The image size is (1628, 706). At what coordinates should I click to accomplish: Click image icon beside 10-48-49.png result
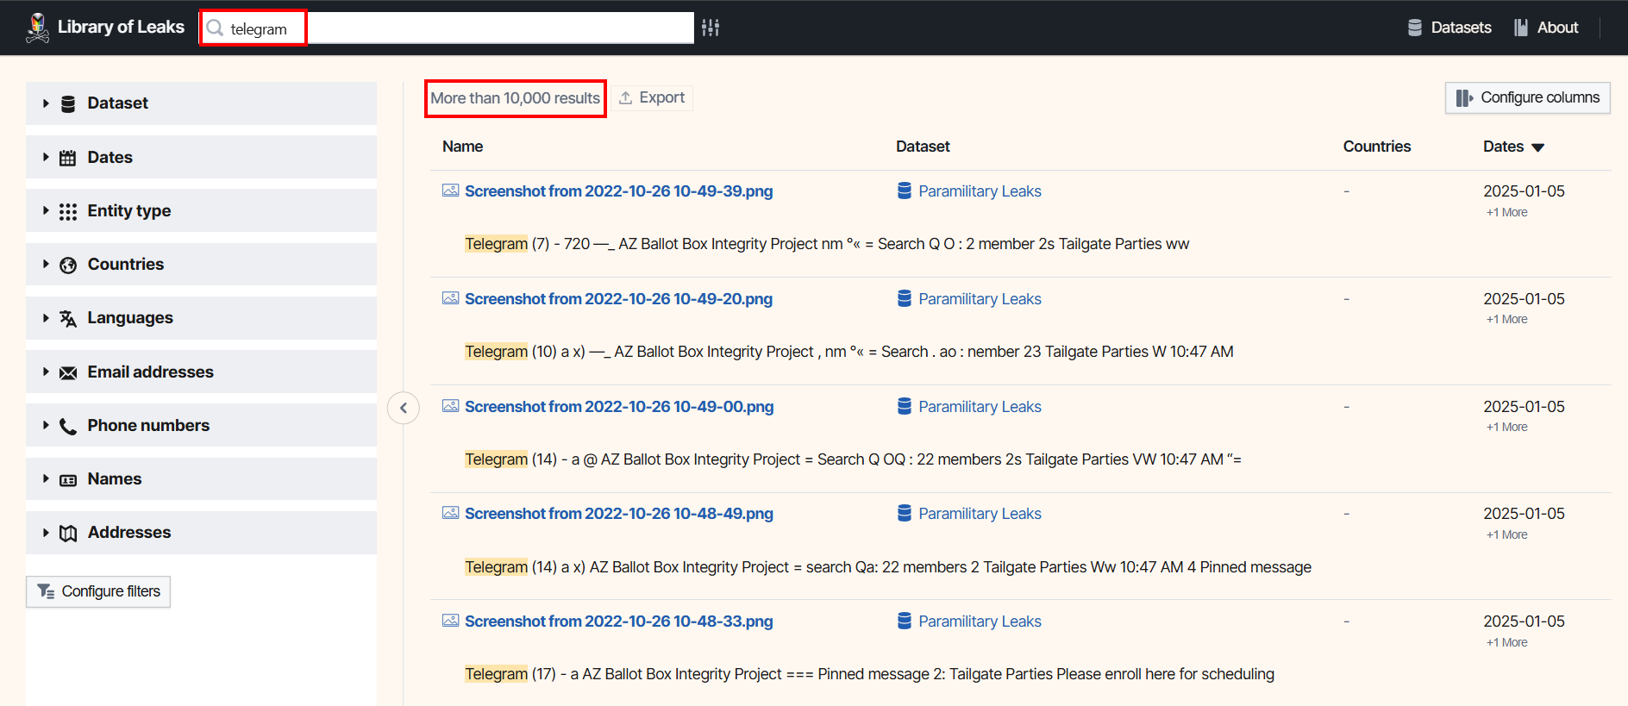pyautogui.click(x=450, y=513)
